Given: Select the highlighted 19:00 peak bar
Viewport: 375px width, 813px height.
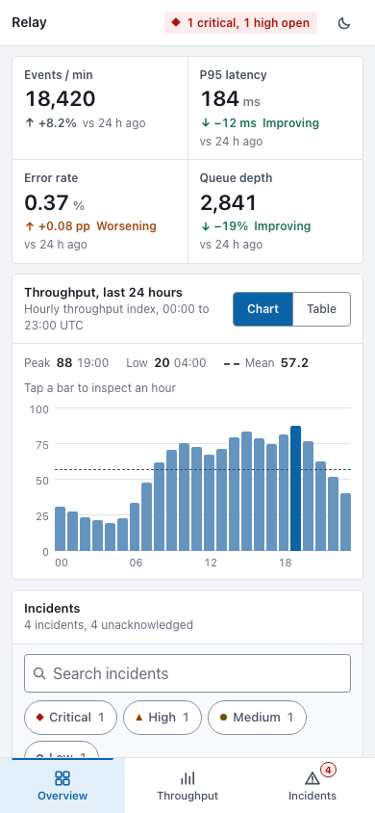Looking at the screenshot, I should 295,488.
